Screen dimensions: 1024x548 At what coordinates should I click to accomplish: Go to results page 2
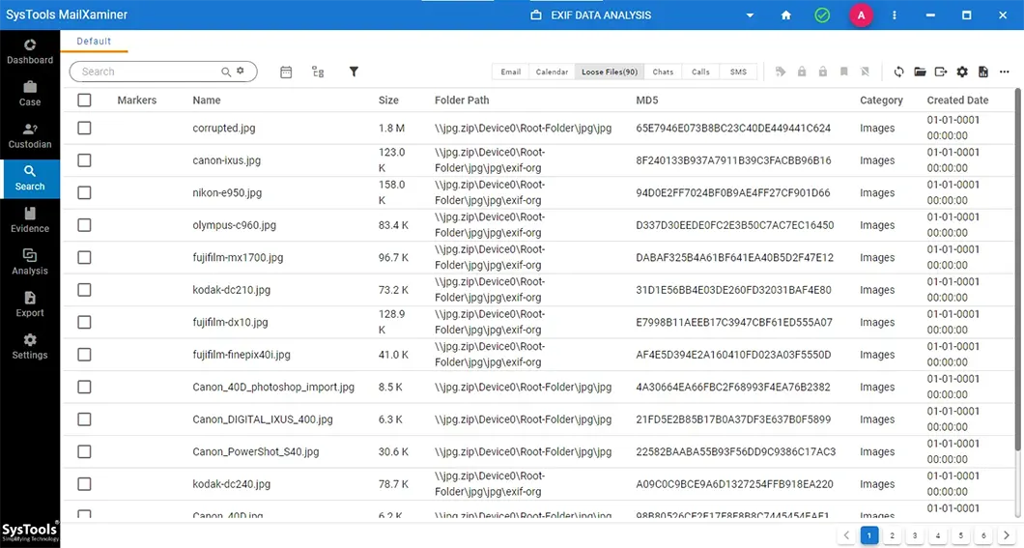(x=892, y=535)
